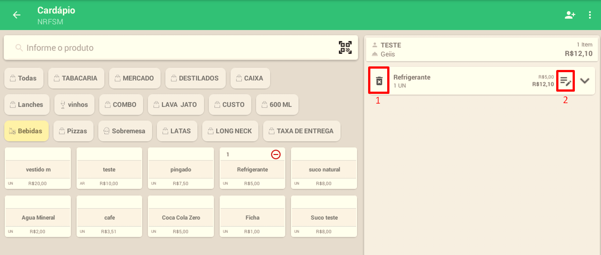Choose the TAXA DE ENTREGA category
601x255 pixels.
click(302, 131)
